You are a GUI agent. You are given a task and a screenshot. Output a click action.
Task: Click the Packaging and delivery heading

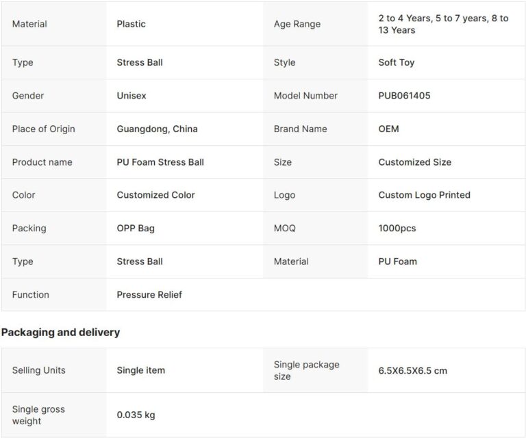(x=60, y=332)
